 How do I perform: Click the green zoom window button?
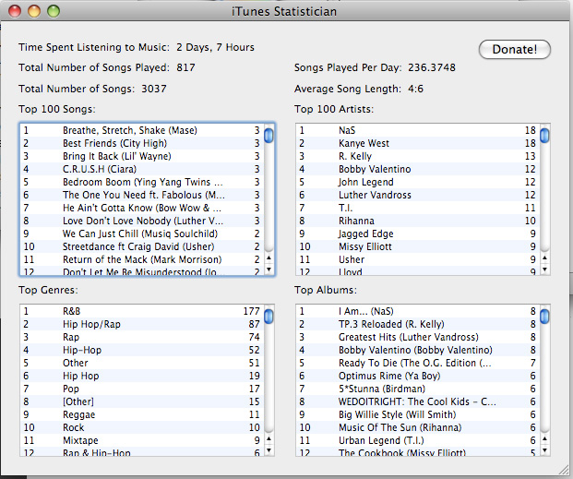(54, 11)
